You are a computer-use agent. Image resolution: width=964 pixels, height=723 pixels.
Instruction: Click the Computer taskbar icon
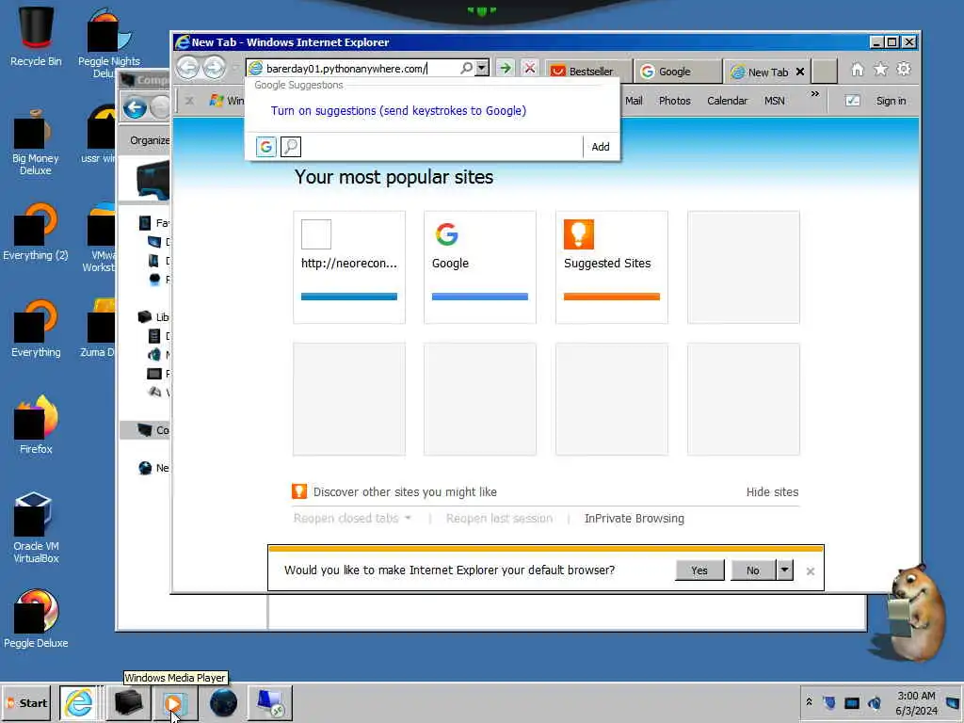(x=129, y=702)
